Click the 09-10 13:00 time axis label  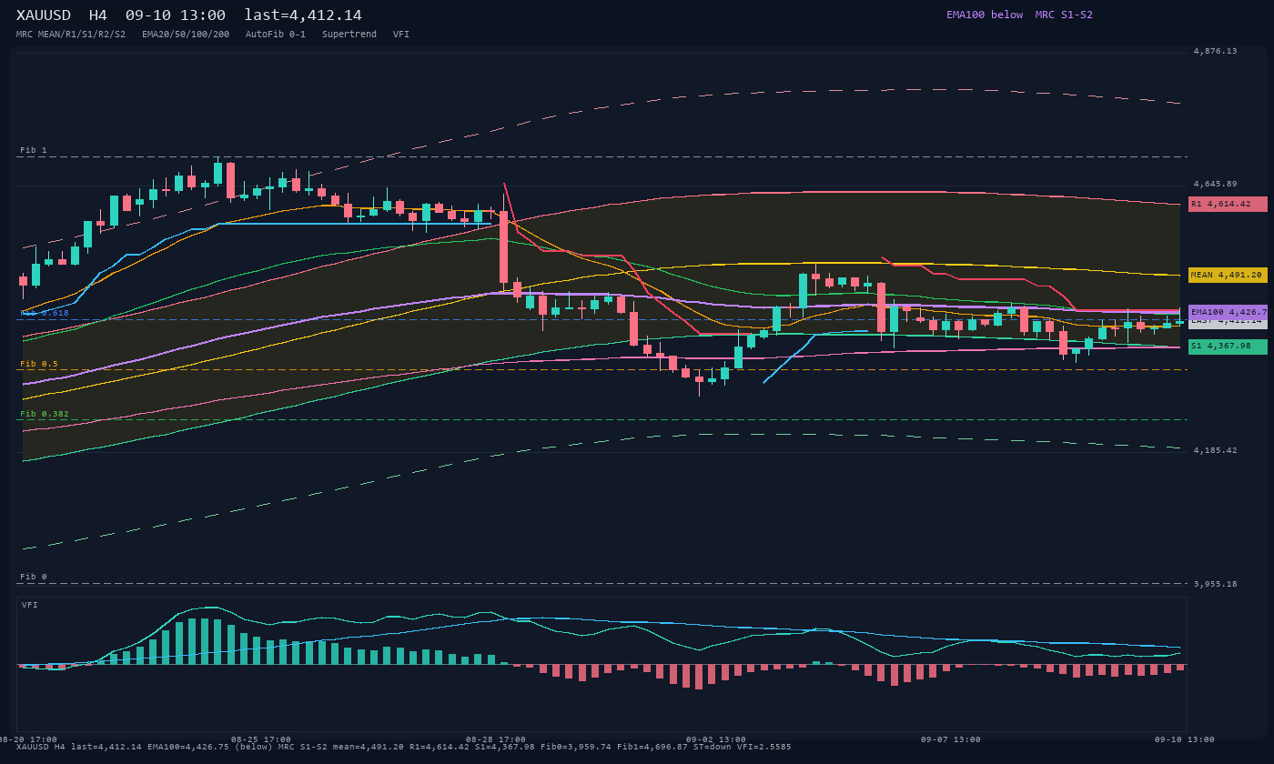pos(1185,739)
